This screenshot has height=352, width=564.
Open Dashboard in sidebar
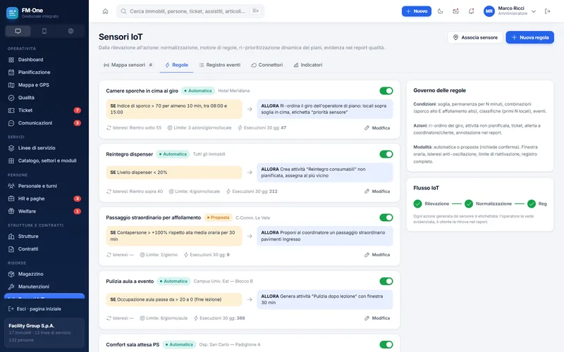(44, 60)
